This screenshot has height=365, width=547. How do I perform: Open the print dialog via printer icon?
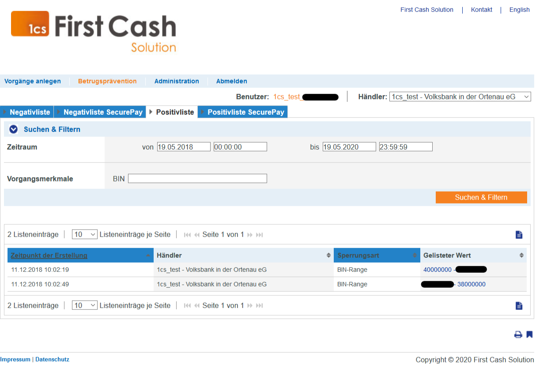tap(518, 335)
